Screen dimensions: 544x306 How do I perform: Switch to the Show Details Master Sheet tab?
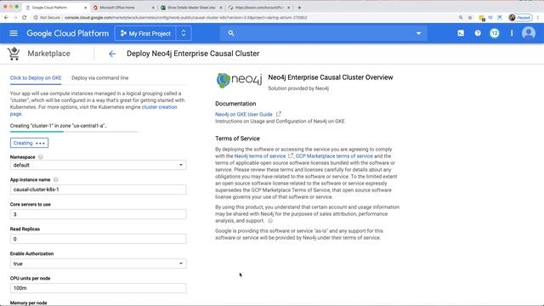click(x=190, y=8)
